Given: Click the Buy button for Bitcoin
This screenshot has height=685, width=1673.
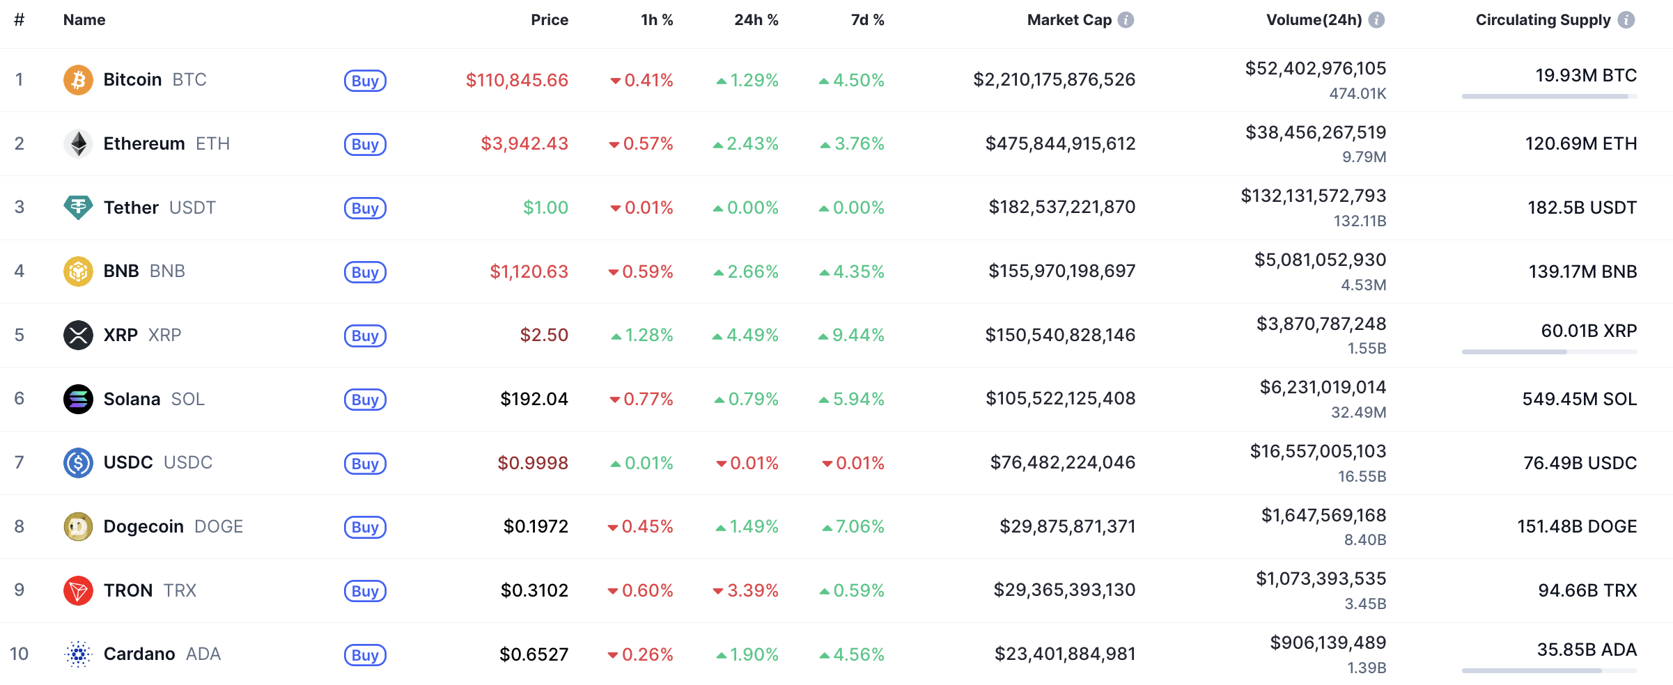Looking at the screenshot, I should (x=365, y=81).
